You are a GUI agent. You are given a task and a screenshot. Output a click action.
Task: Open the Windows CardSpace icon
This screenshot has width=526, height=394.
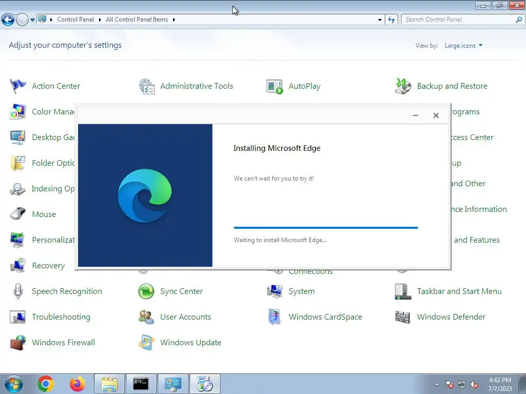click(x=275, y=317)
